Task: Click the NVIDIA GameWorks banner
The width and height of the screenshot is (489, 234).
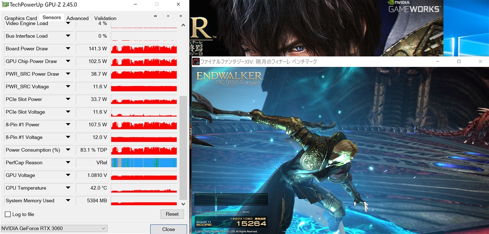Action: [x=414, y=8]
